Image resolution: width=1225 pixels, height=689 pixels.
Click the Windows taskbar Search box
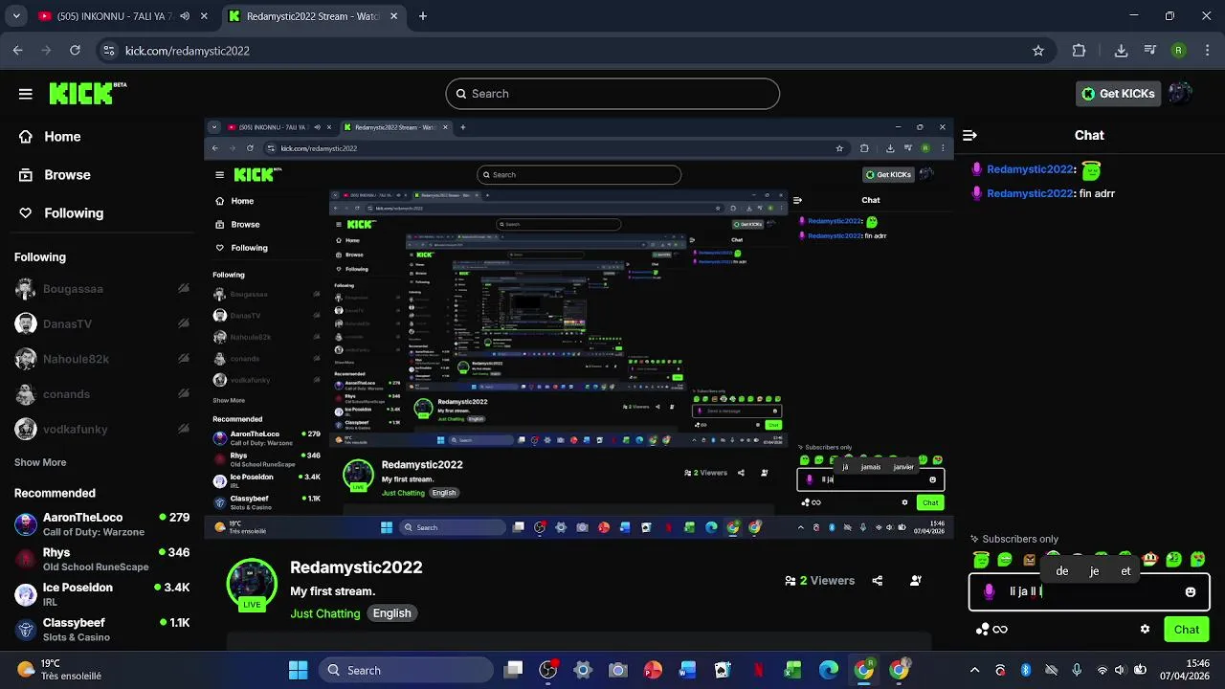pyautogui.click(x=406, y=670)
